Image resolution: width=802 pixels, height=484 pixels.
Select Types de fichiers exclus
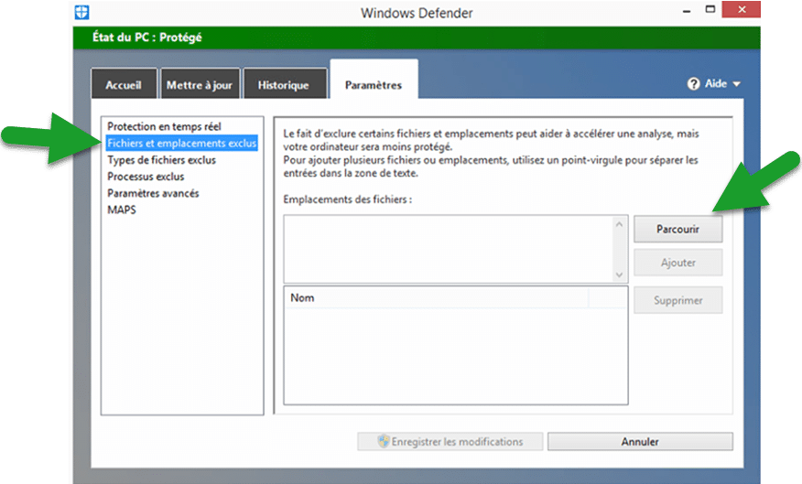pyautogui.click(x=162, y=160)
